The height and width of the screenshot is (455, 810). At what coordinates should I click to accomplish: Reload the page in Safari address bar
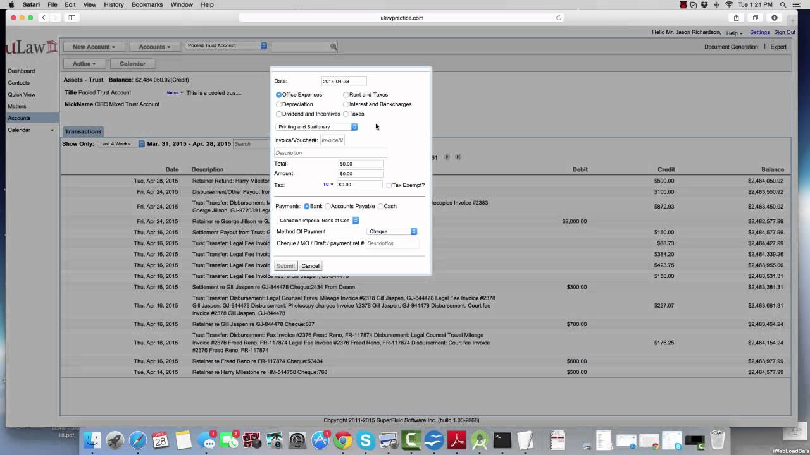pos(559,18)
